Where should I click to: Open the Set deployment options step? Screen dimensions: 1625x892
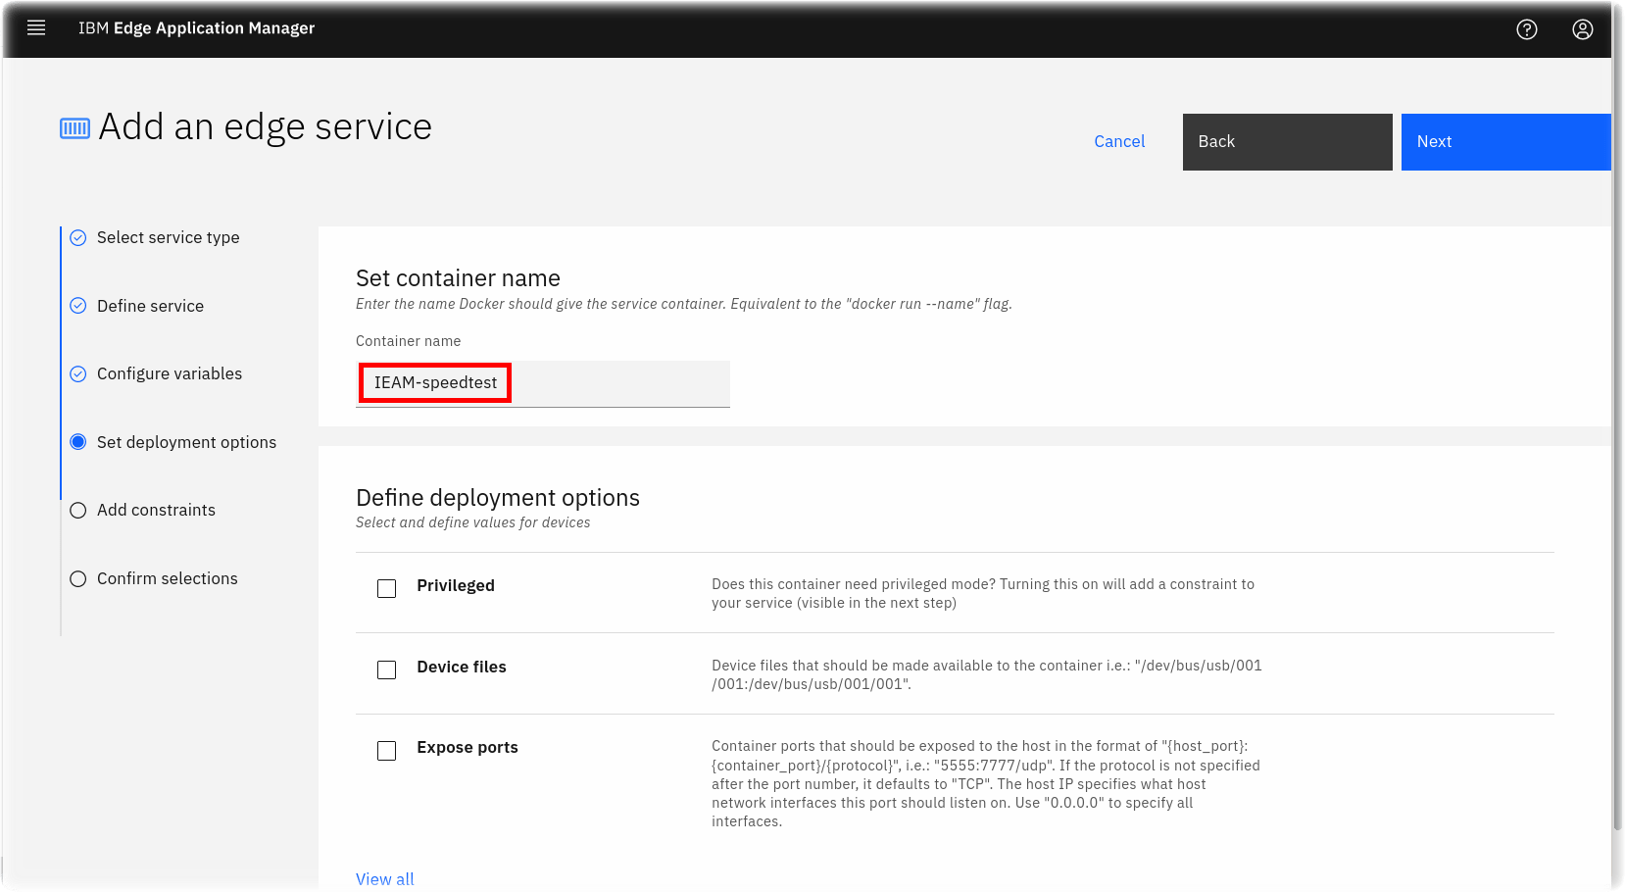point(186,442)
